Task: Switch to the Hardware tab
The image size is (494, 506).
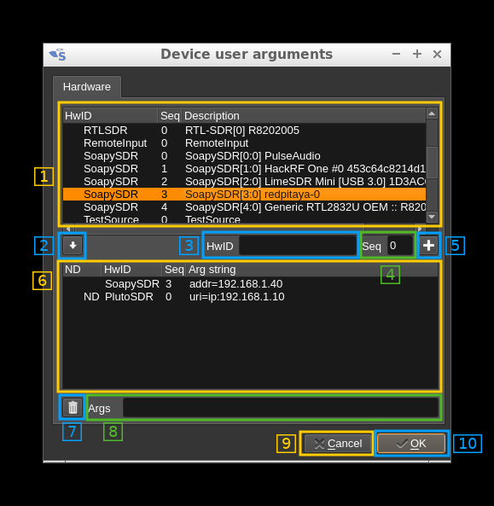Action: [x=87, y=87]
